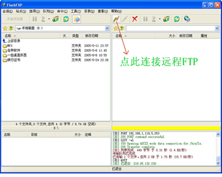The height and width of the screenshot is (177, 222).
Task: Open the 查看(V) menu
Action: click(103, 11)
